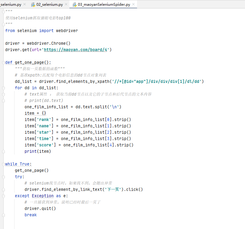Collapse the top docstring with its opening fold marker

(3, 12)
